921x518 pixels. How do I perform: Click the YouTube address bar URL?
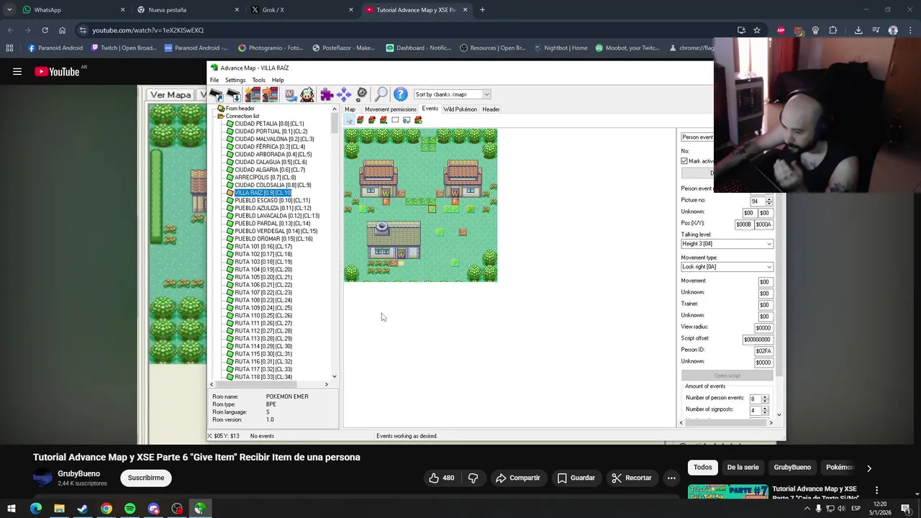click(148, 30)
